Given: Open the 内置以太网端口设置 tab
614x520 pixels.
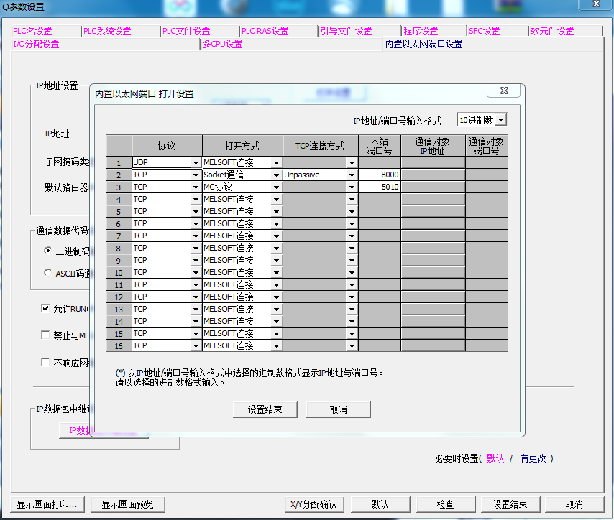Looking at the screenshot, I should [x=423, y=43].
